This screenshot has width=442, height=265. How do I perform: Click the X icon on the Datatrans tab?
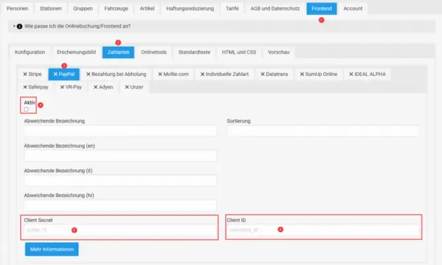point(263,74)
